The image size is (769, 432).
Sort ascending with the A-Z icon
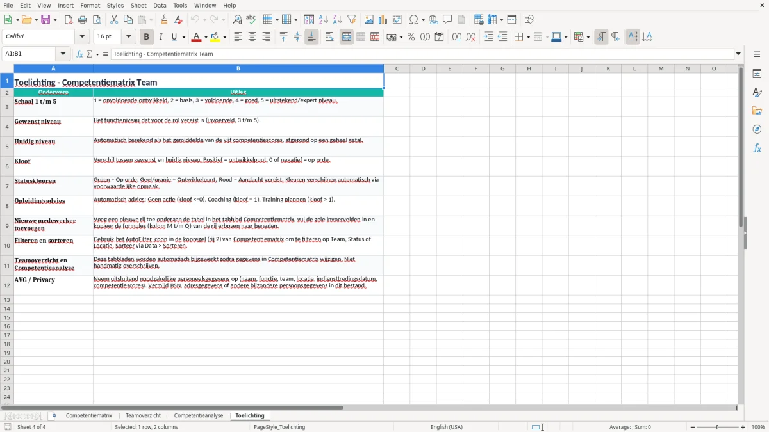[x=324, y=20]
